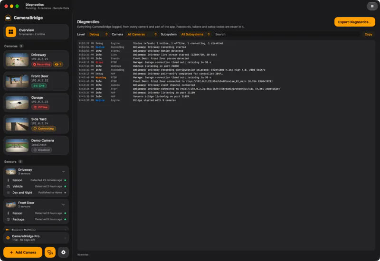This screenshot has height=261, width=380.
Task: Click the Sensors section count badge
Action: pyautogui.click(x=20, y=161)
